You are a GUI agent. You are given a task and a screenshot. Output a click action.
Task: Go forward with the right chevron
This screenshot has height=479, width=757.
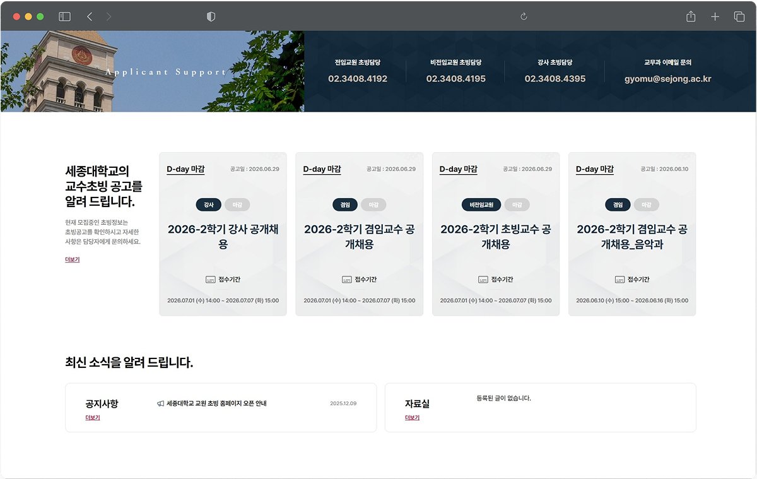tap(109, 17)
